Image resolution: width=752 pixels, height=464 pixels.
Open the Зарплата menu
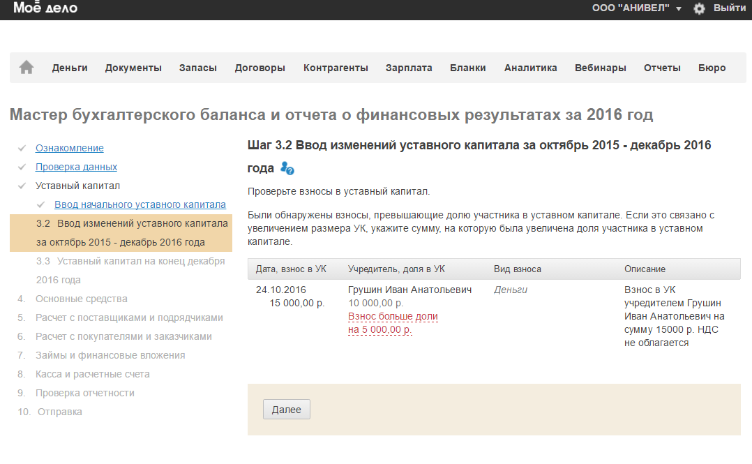(409, 68)
